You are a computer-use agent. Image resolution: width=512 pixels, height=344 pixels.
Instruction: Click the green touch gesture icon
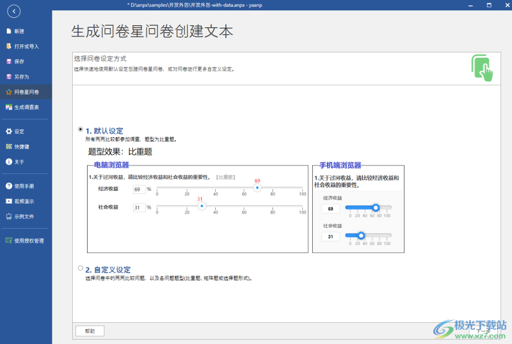click(482, 67)
